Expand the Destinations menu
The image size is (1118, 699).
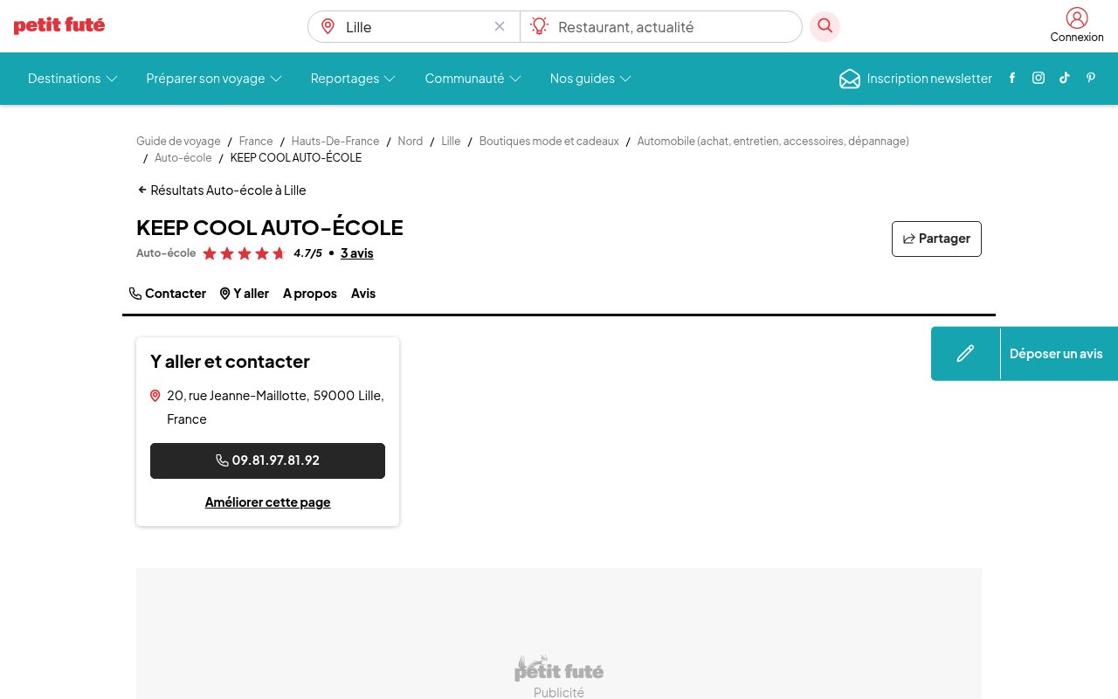coord(72,79)
